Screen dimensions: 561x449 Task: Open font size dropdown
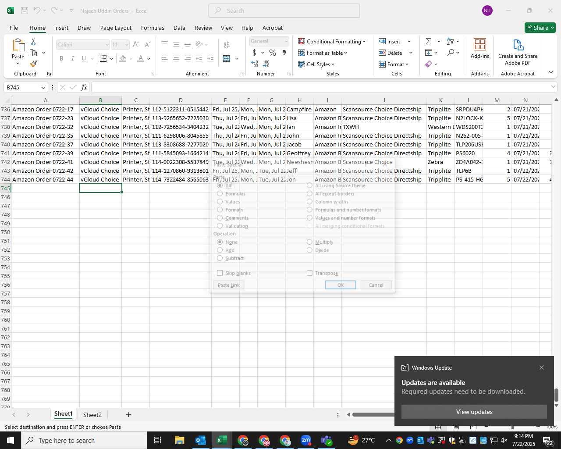pyautogui.click(x=127, y=45)
